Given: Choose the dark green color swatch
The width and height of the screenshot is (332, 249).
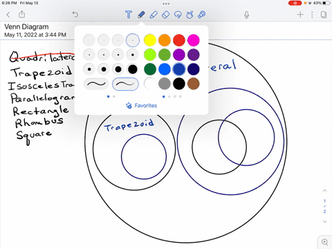Looking at the screenshot, I should [150, 69].
